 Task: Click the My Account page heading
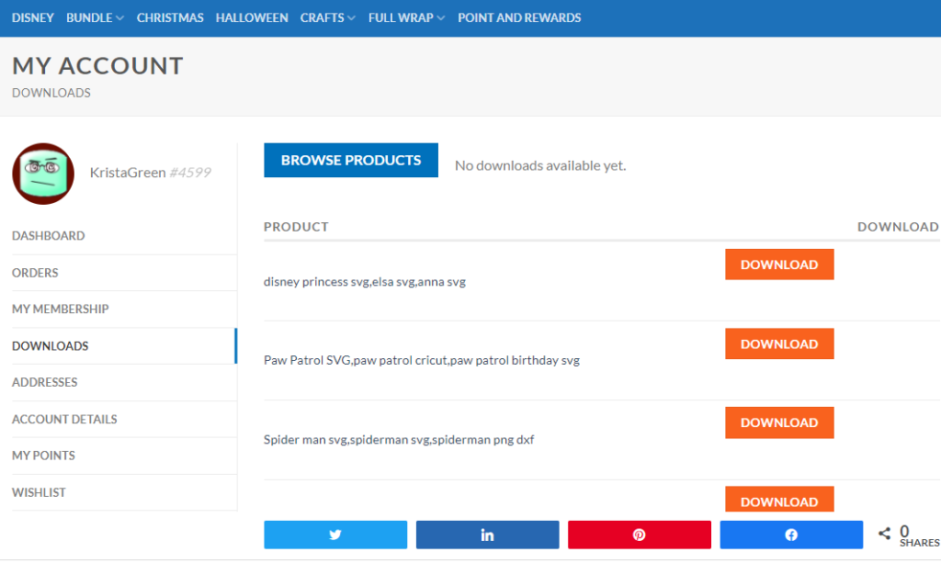tap(97, 66)
